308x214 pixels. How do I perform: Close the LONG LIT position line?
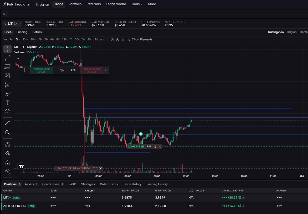[160, 147]
